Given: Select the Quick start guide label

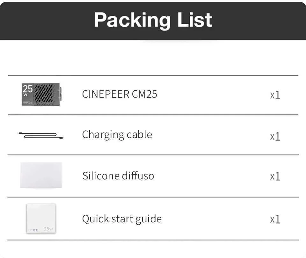Looking at the screenshot, I should pos(122,219).
